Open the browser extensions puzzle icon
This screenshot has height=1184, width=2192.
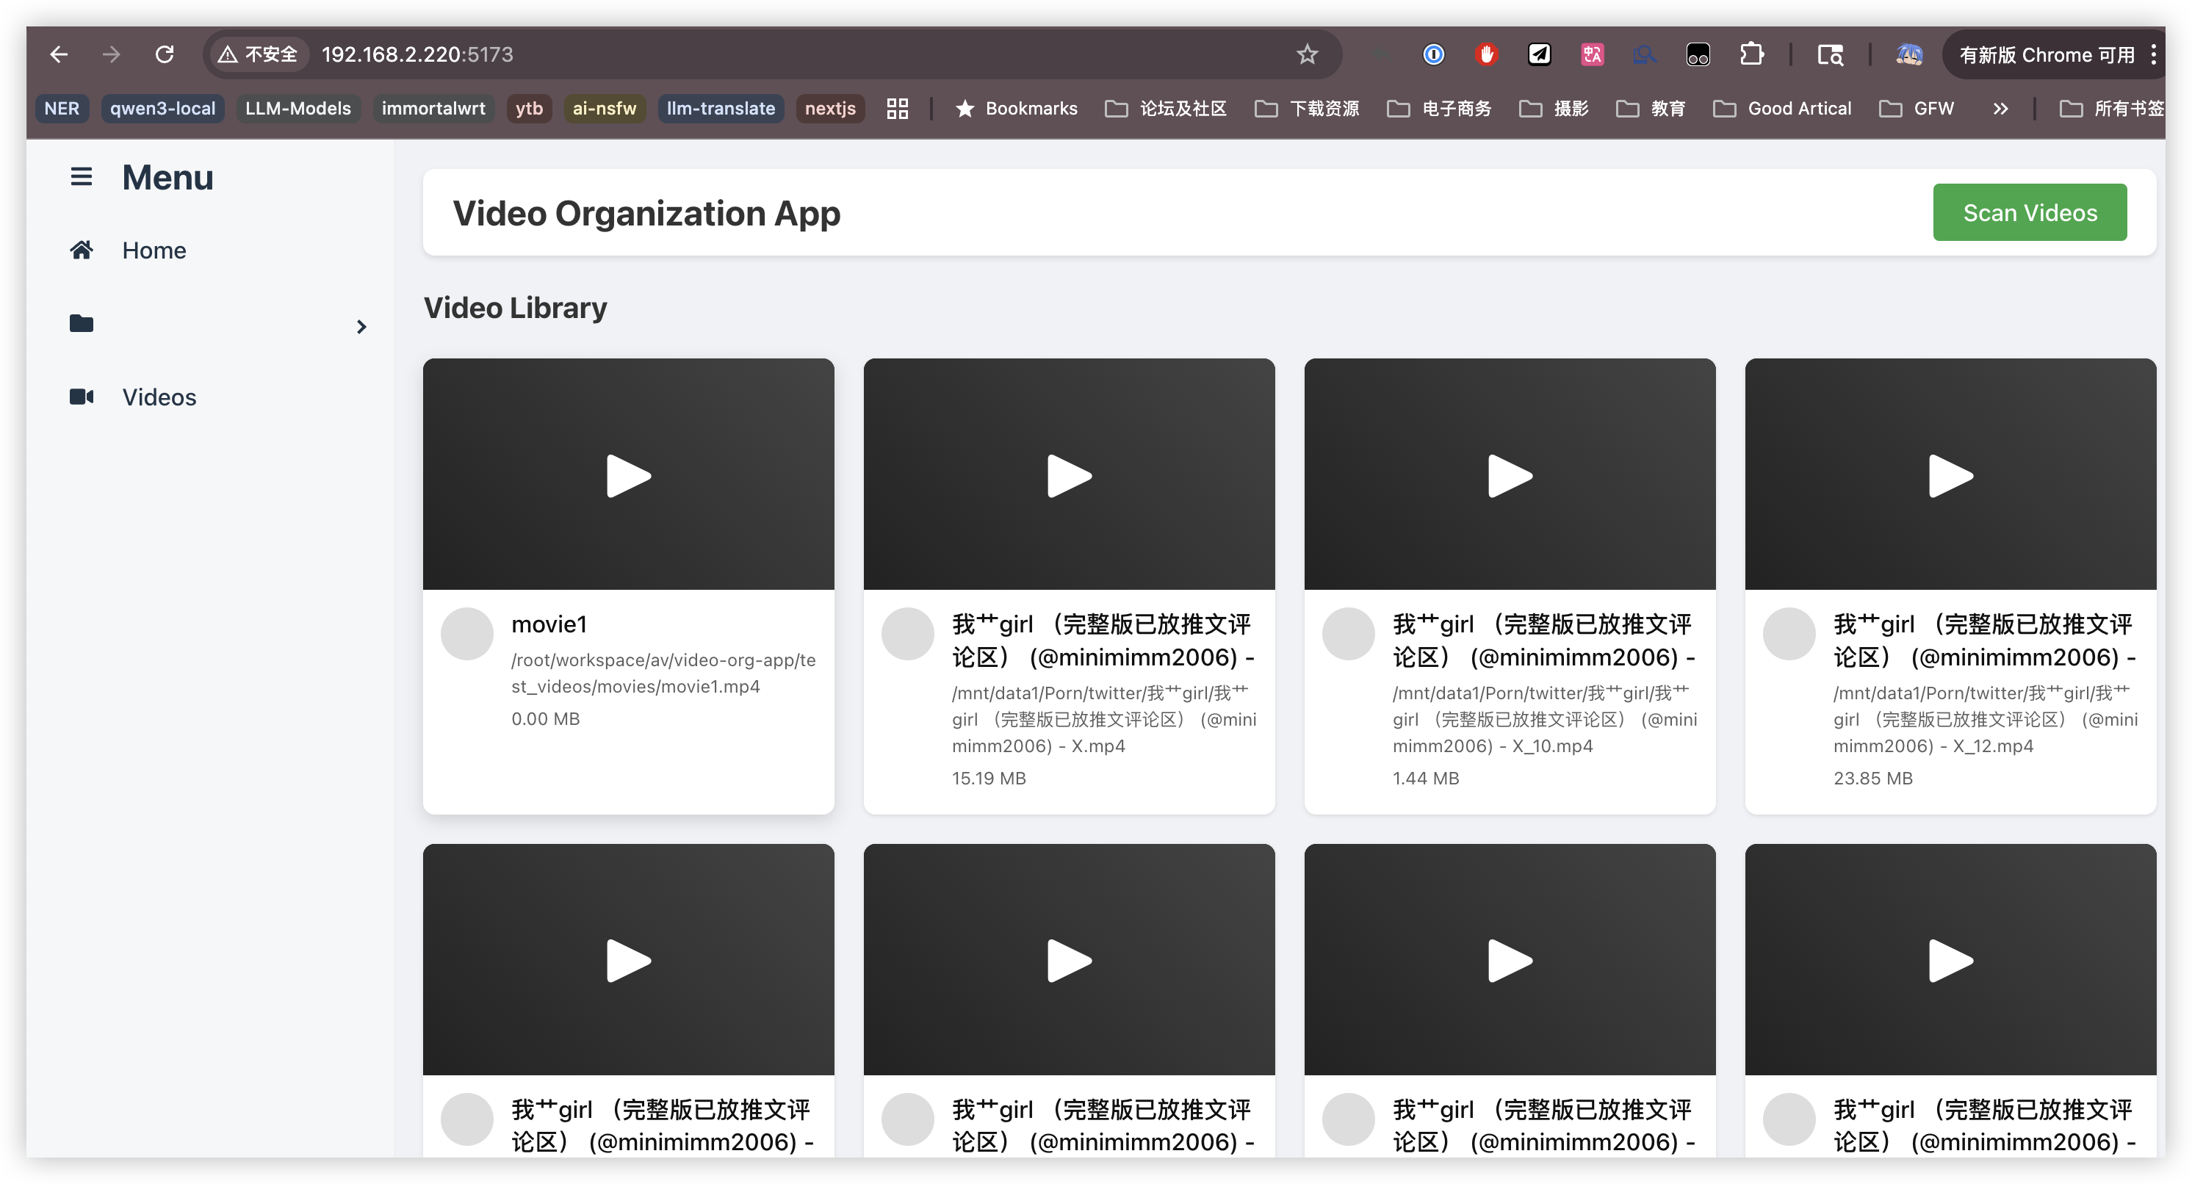pos(1751,54)
